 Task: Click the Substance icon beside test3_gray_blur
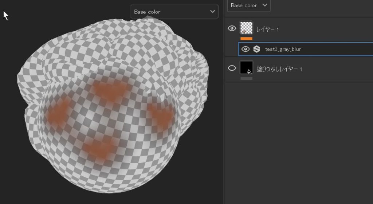tap(257, 49)
